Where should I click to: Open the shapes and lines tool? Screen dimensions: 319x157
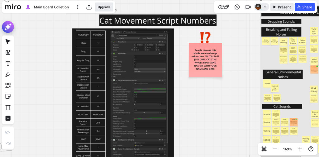pyautogui.click(x=8, y=85)
